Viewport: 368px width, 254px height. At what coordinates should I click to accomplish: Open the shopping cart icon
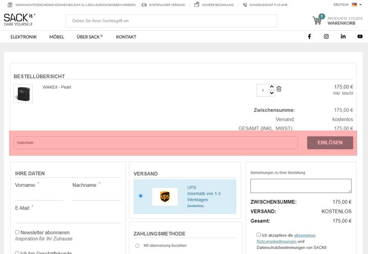click(x=317, y=20)
